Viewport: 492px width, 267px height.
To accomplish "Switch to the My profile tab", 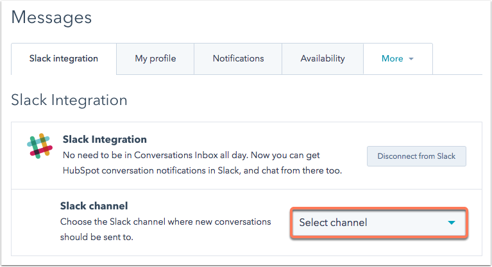I will point(155,59).
